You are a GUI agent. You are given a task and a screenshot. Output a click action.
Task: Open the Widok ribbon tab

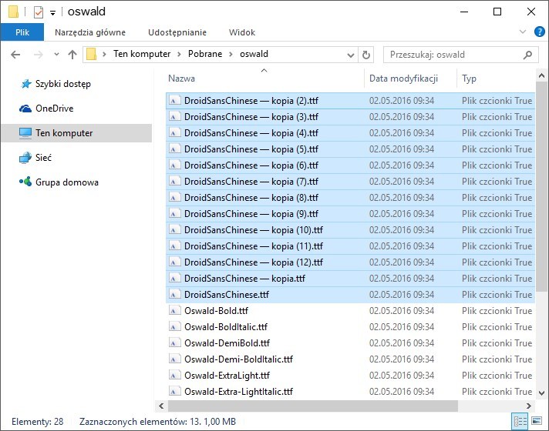pyautogui.click(x=242, y=32)
